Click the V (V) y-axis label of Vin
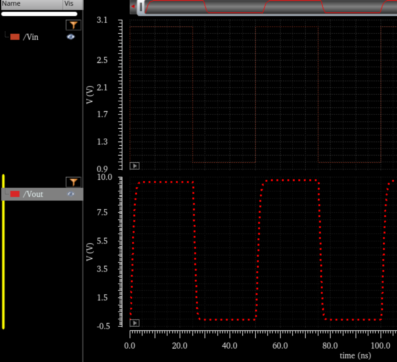397x362 pixels. pyautogui.click(x=91, y=95)
